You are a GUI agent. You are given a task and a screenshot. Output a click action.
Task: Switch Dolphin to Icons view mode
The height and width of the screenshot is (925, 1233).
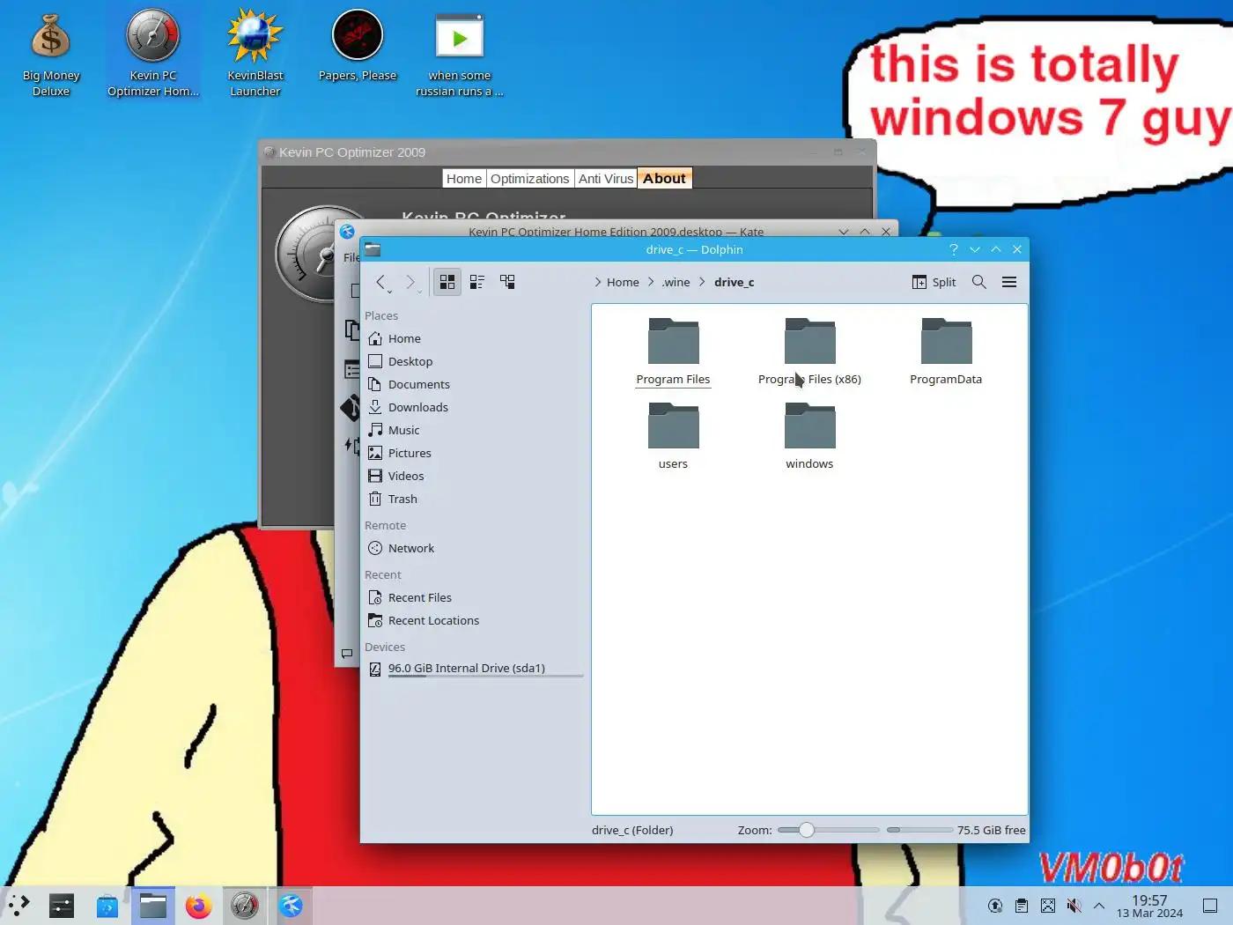pos(447,282)
